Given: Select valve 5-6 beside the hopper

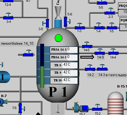Looking at the screenshot, I should tap(67, 22).
